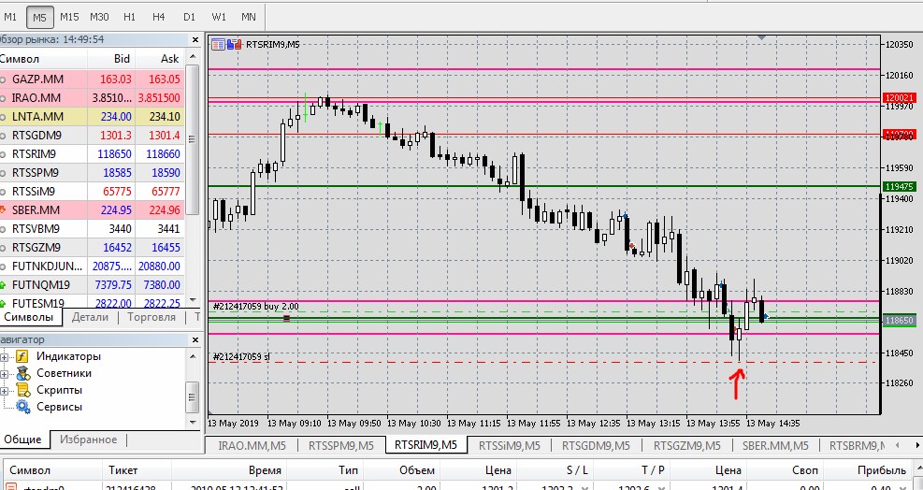
Task: Expand the Expert Advisors tree node
Action: pyautogui.click(x=5, y=373)
